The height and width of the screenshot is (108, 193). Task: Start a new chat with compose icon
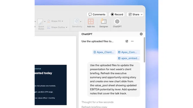tap(127, 41)
